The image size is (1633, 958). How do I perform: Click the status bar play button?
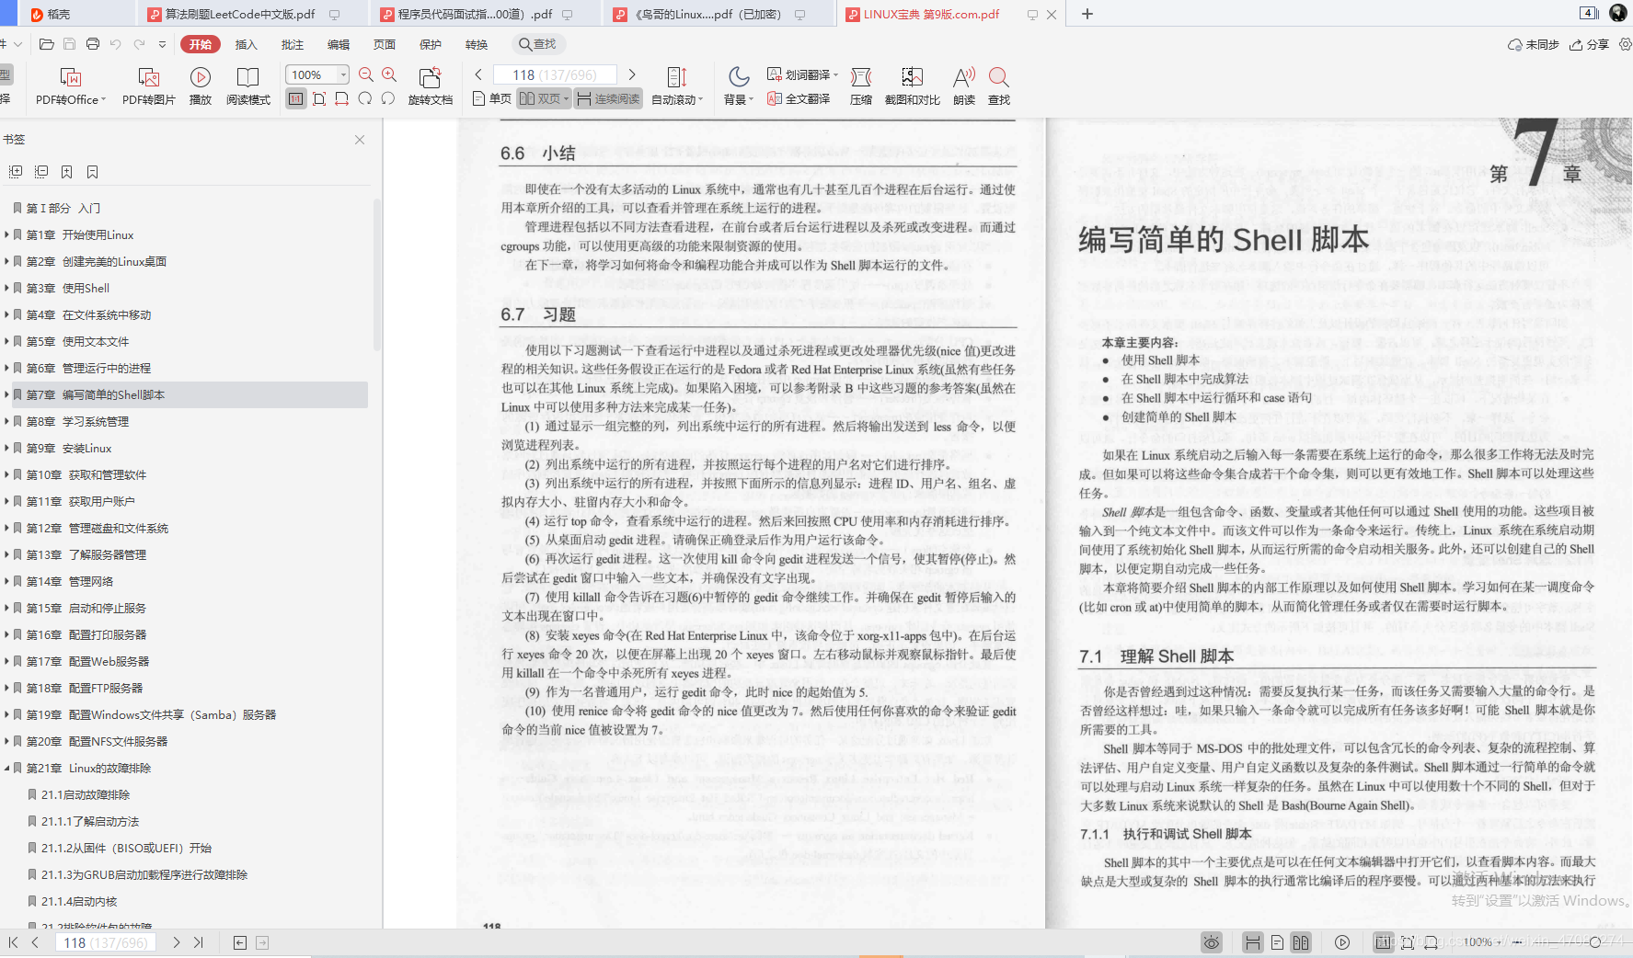[1342, 942]
